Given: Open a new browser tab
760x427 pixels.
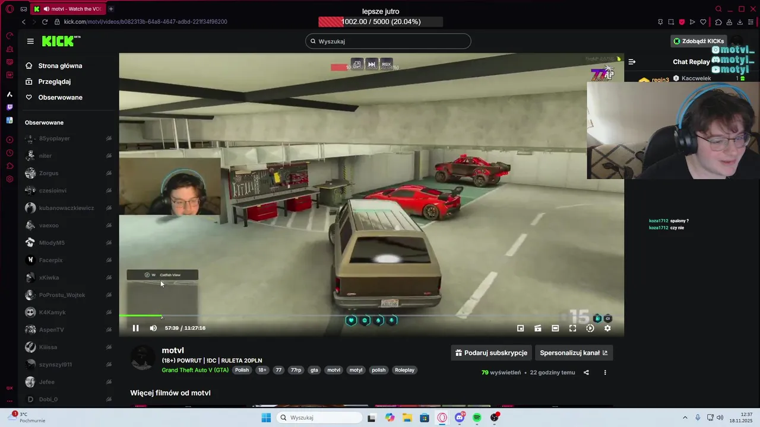Looking at the screenshot, I should [x=111, y=9].
